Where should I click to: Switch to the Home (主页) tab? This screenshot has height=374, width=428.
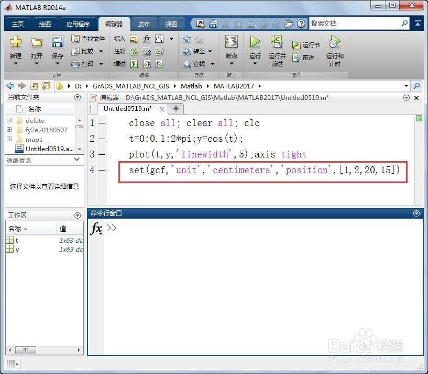(x=18, y=24)
